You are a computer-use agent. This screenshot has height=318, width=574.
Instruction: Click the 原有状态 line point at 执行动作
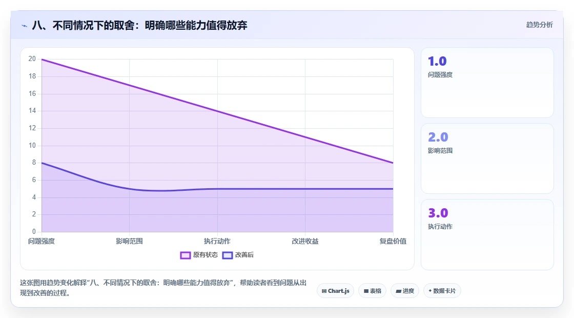coord(217,111)
